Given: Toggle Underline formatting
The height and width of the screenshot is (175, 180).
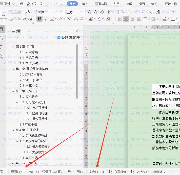Looking at the screenshot, I should (x=52, y=19).
